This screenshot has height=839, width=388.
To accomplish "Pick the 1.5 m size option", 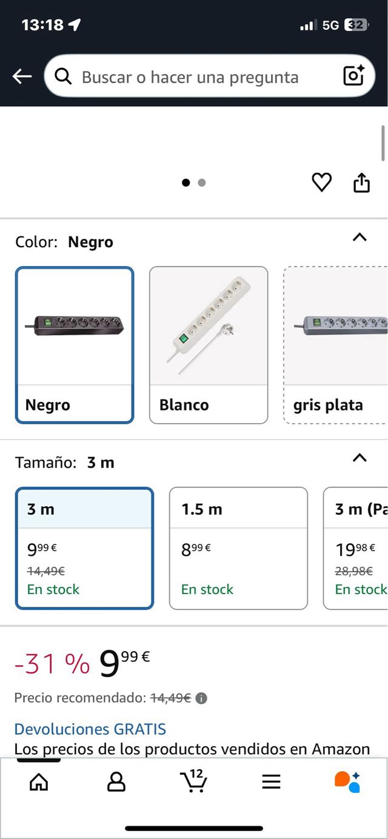I will 238,548.
